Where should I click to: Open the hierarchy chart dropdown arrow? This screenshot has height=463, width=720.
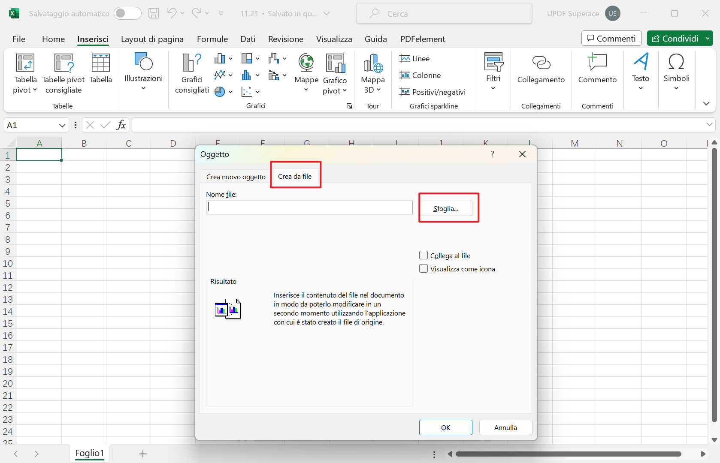pos(257,58)
